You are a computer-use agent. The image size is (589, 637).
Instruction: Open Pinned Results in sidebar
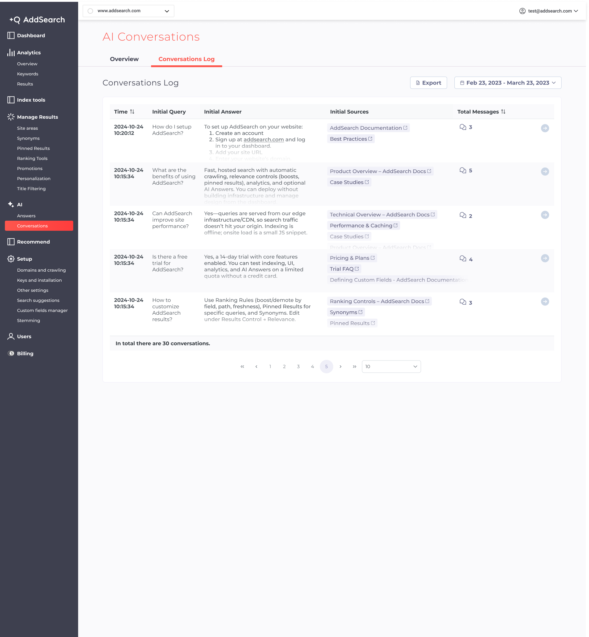tap(34, 148)
